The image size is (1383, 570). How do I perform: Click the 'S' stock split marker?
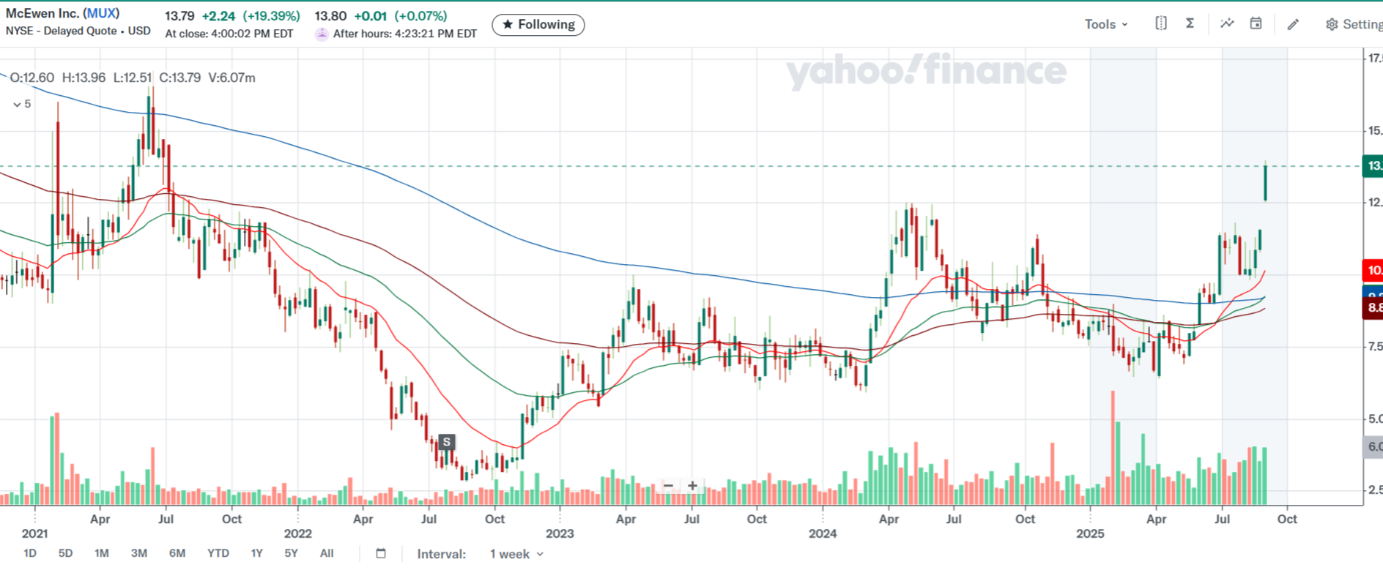pos(446,442)
